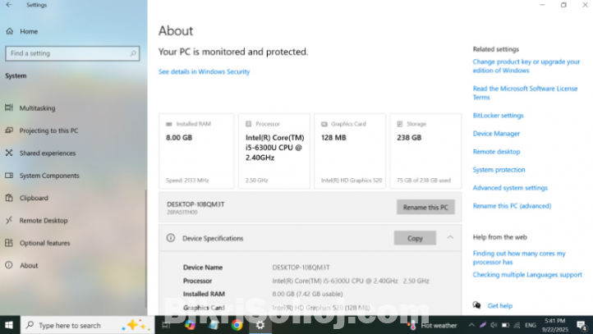This screenshot has height=334, width=593.
Task: Open Google Chrome from taskbar
Action: [x=237, y=325]
